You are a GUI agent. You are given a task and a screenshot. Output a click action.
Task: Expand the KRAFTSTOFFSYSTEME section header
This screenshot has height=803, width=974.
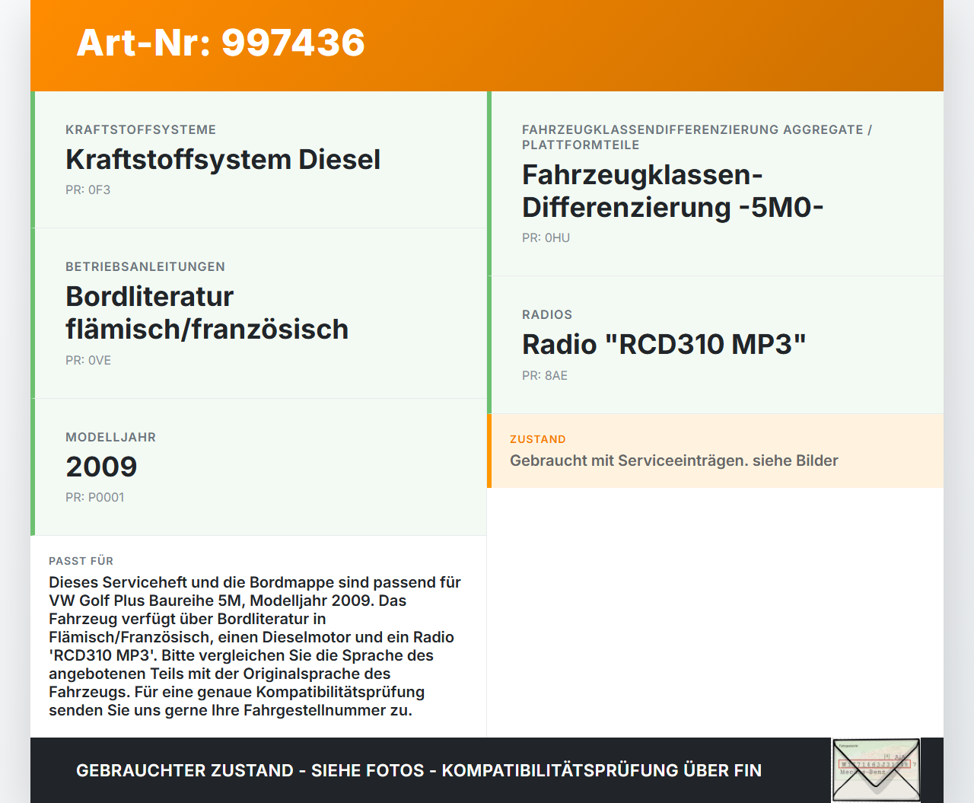click(x=141, y=129)
